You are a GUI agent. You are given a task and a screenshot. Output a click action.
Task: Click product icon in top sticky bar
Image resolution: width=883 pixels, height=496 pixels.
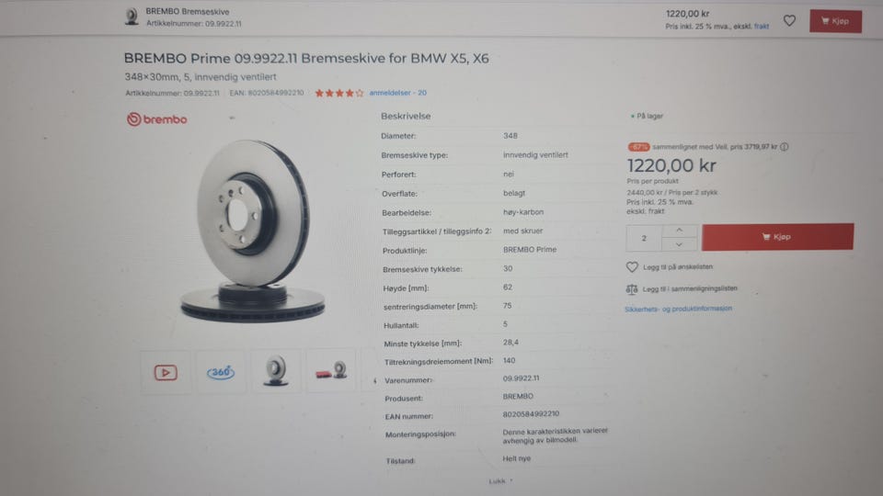pos(132,17)
